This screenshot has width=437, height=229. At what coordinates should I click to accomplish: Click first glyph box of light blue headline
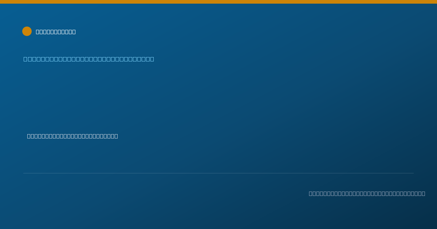(x=25, y=59)
